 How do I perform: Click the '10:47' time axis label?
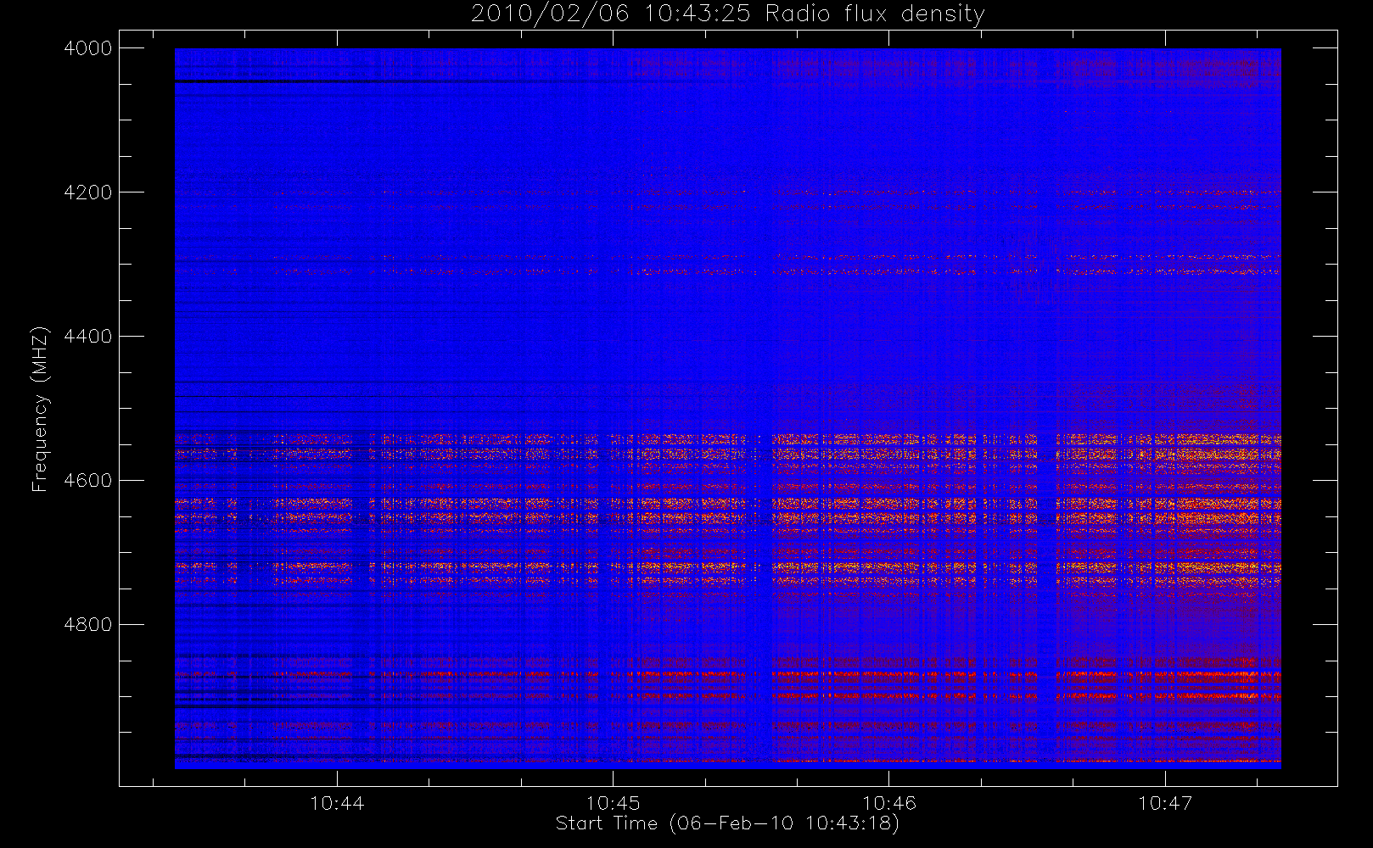point(1164,803)
